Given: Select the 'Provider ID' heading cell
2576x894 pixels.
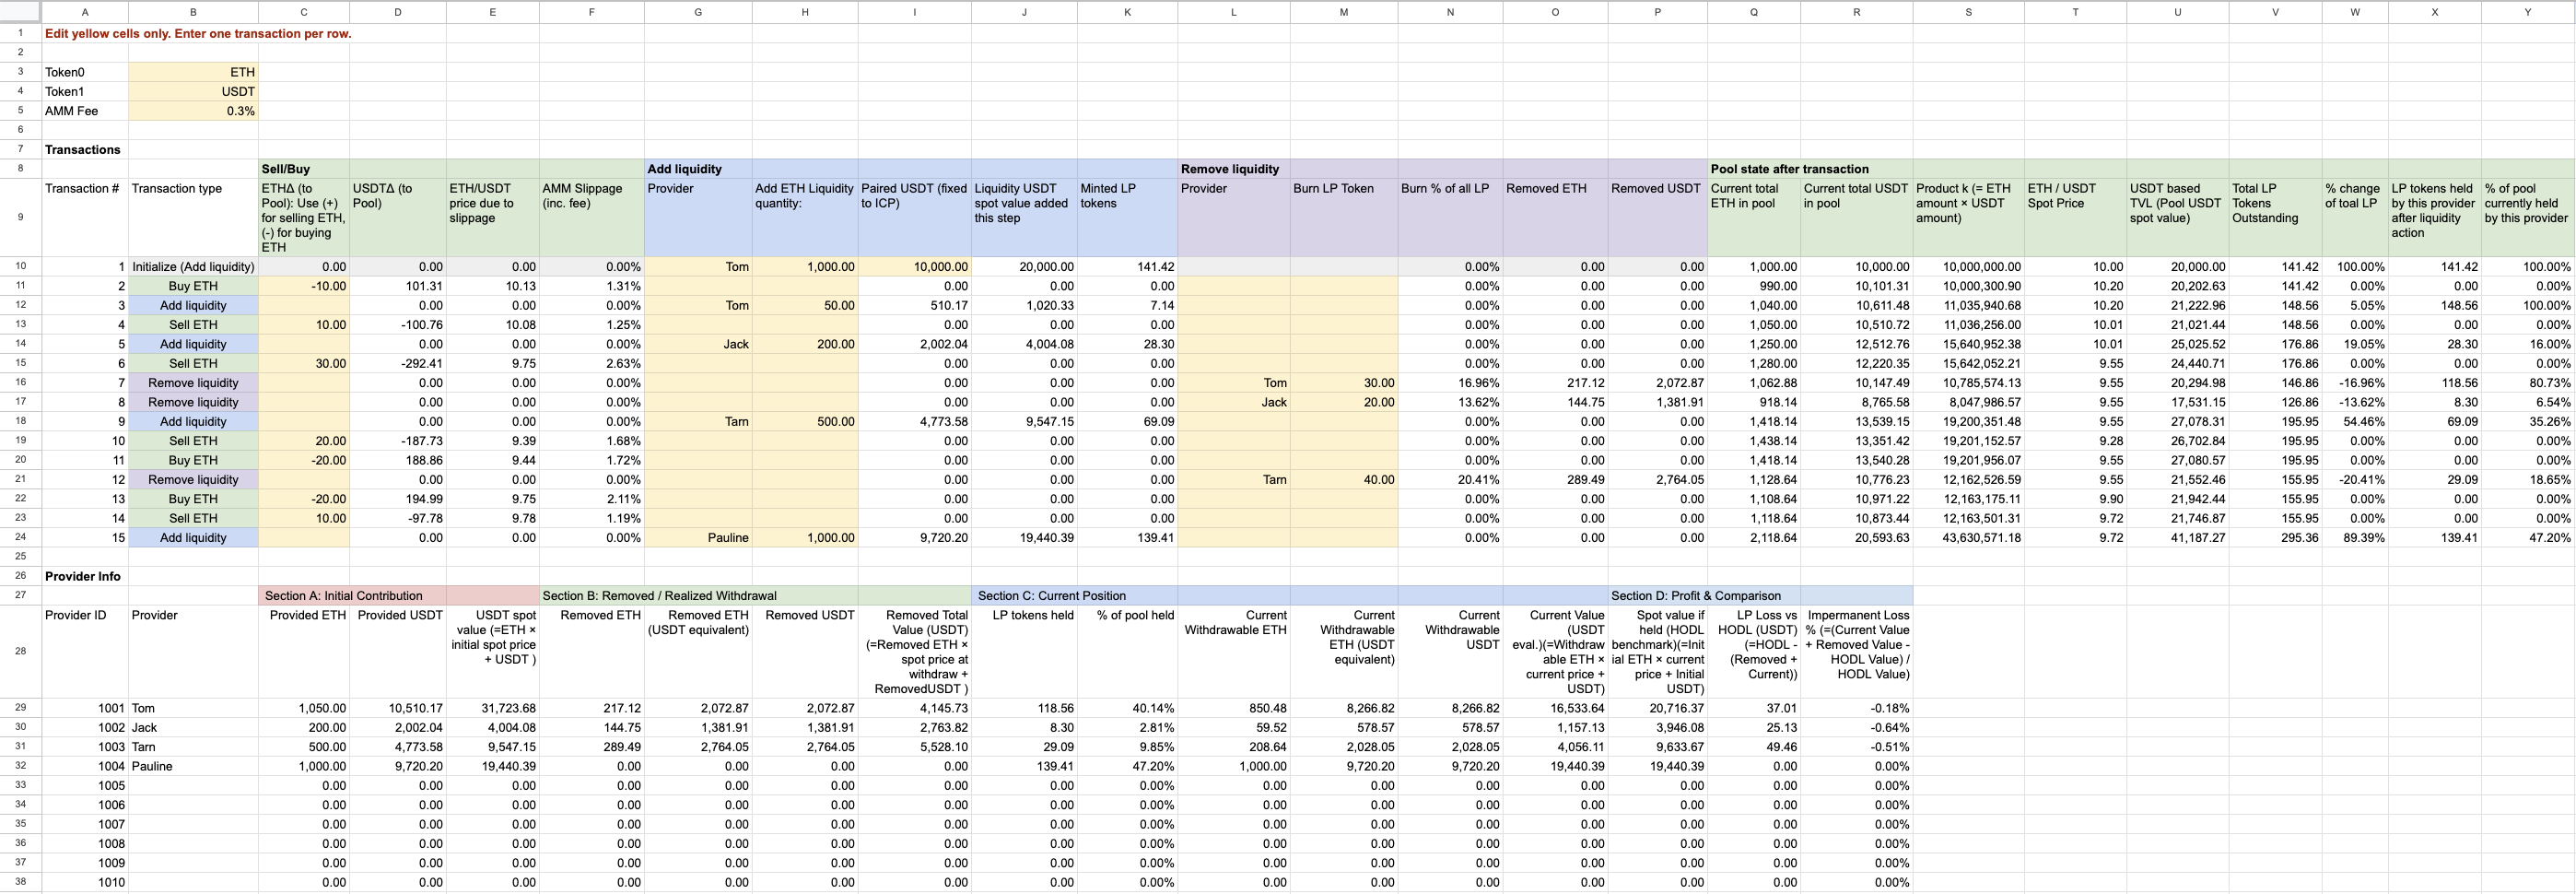Looking at the screenshot, I should pyautogui.click(x=84, y=651).
